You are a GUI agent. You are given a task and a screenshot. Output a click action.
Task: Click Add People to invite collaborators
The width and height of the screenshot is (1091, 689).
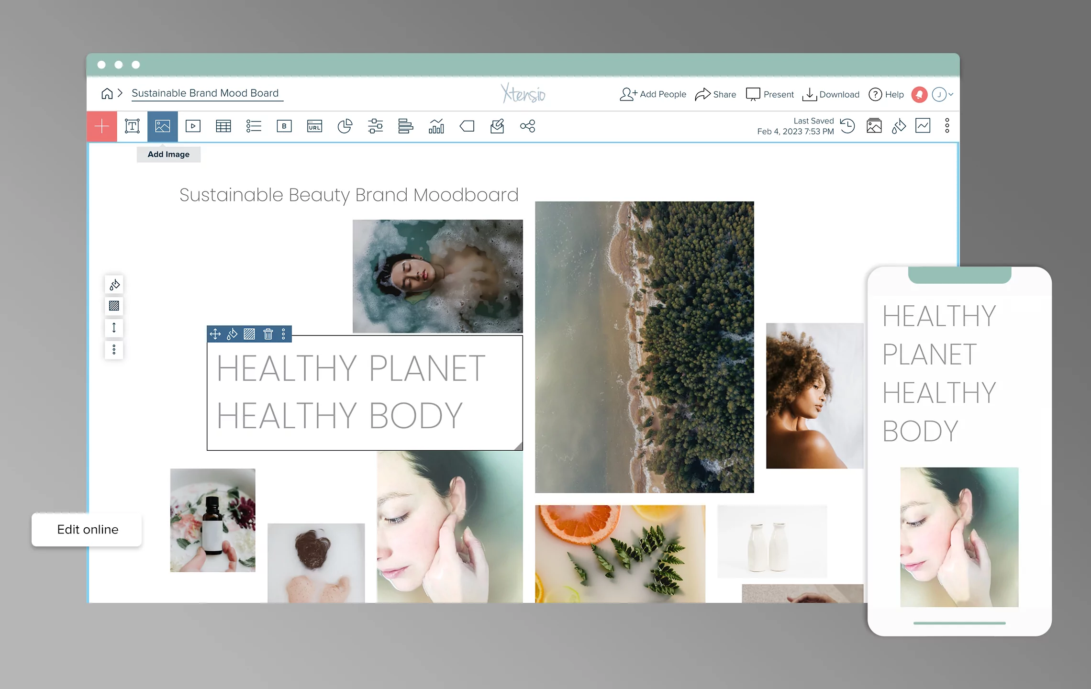(x=652, y=94)
